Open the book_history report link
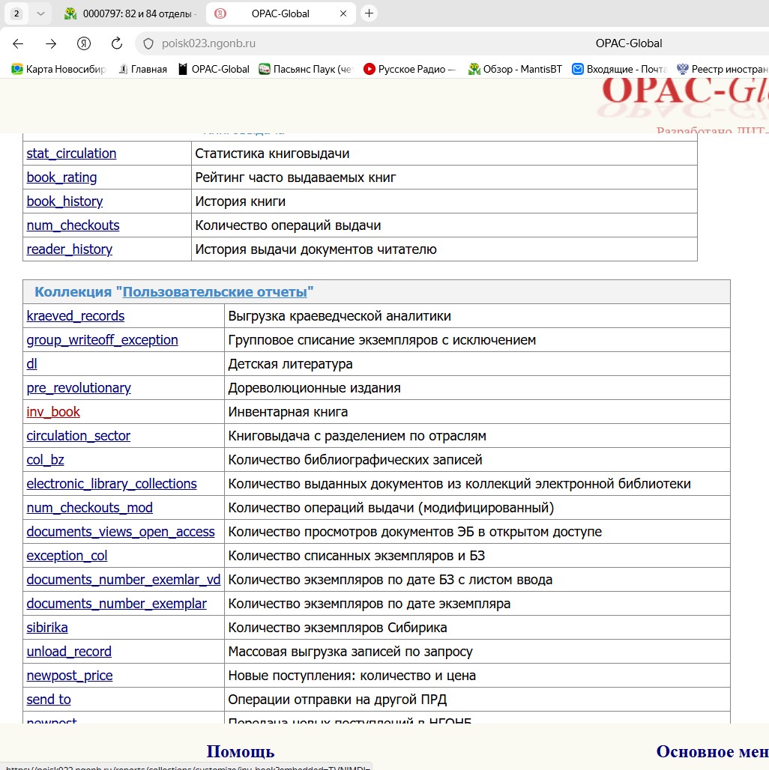Image resolution: width=769 pixels, height=770 pixels. click(x=64, y=201)
